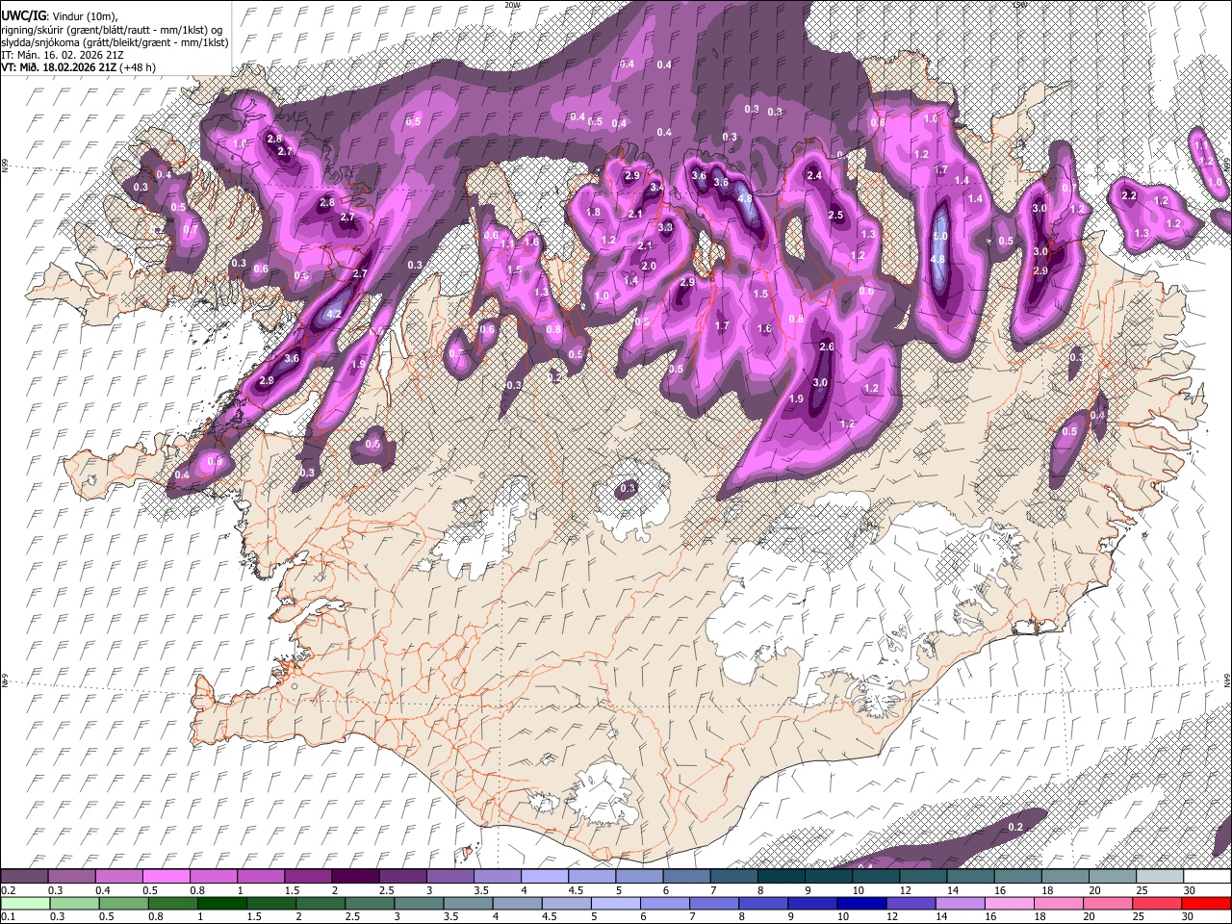Click the 6 steel-blue swatch in the snow legend row
Image resolution: width=1232 pixels, height=924 pixels.
[686, 876]
